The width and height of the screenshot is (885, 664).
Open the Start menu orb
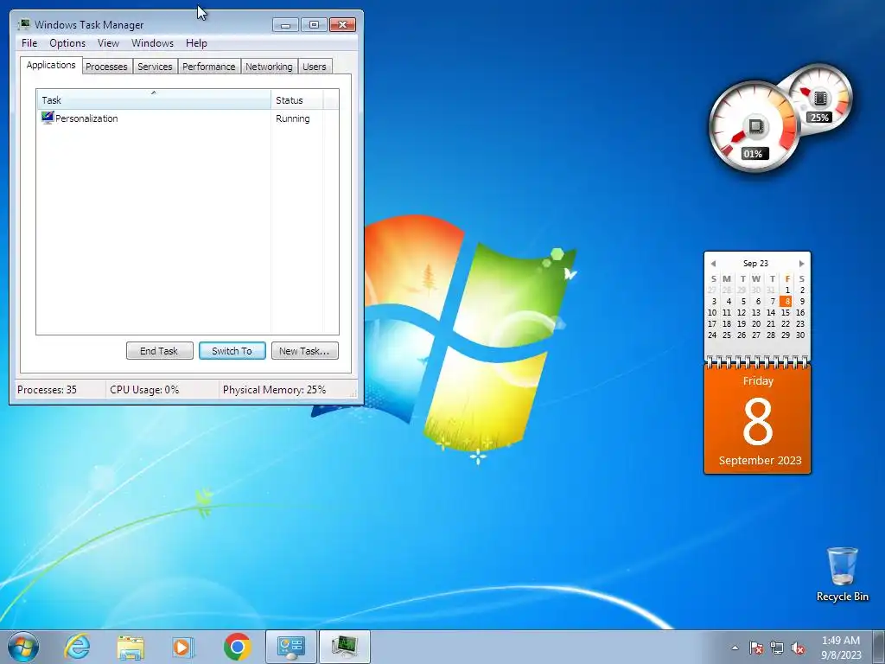click(23, 647)
